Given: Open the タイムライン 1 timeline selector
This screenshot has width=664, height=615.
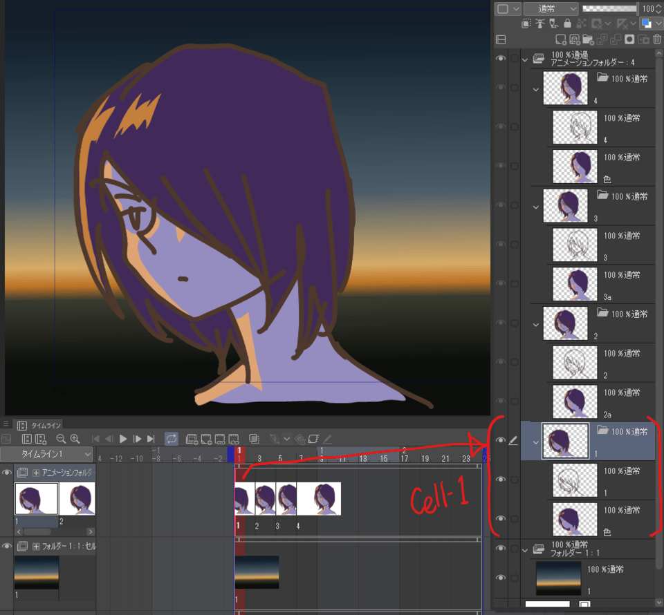Looking at the screenshot, I should [x=48, y=454].
